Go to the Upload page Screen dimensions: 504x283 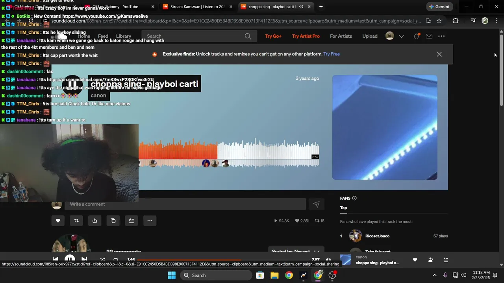[x=370, y=36]
